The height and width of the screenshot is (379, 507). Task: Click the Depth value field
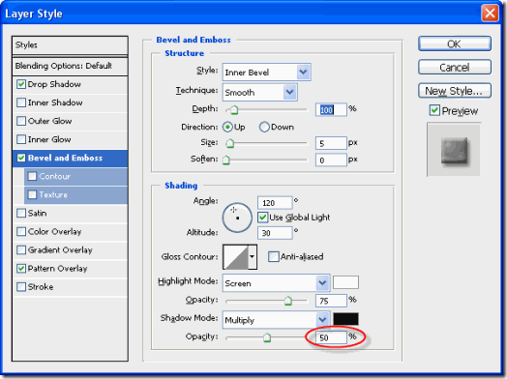point(331,110)
